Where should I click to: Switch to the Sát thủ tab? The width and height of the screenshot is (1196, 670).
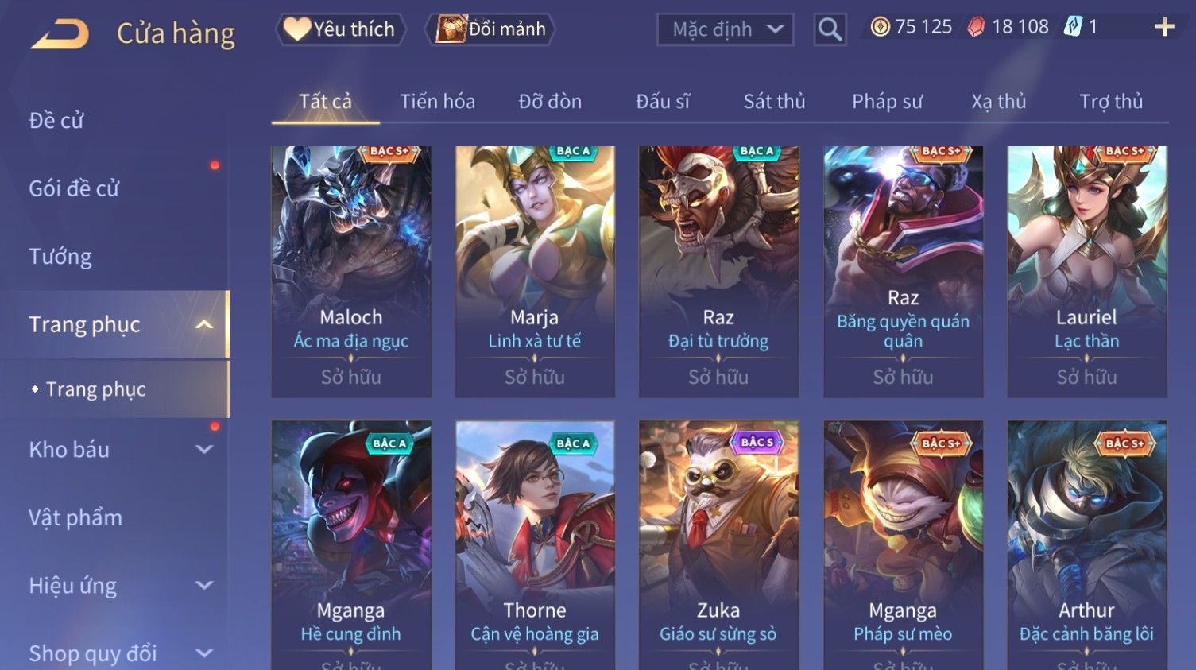tap(774, 102)
